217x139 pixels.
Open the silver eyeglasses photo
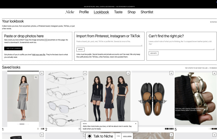(x=66, y=99)
